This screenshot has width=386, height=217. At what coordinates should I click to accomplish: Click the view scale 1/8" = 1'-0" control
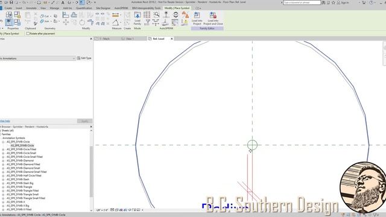click(x=102, y=210)
